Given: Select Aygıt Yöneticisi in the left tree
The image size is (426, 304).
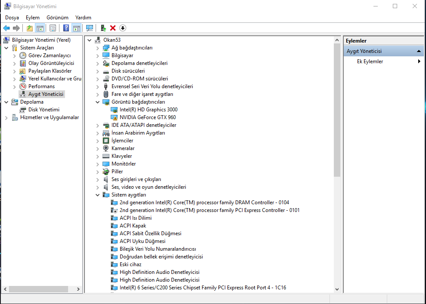Looking at the screenshot, I should (x=46, y=94).
